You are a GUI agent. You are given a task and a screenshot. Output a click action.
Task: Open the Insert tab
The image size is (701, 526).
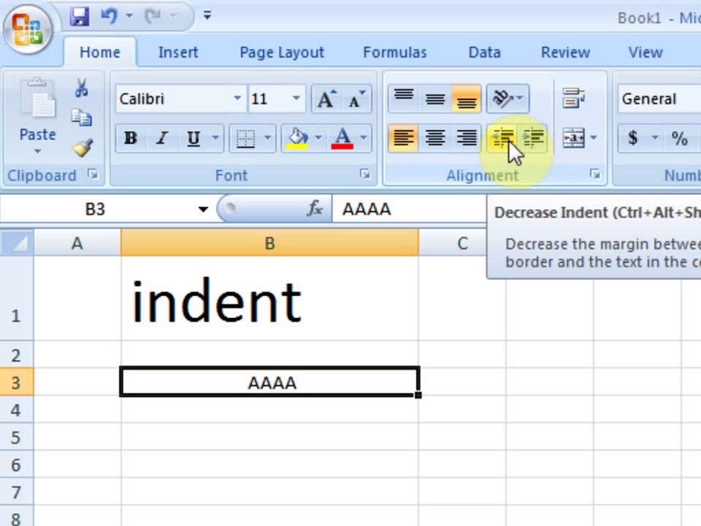pyautogui.click(x=178, y=53)
